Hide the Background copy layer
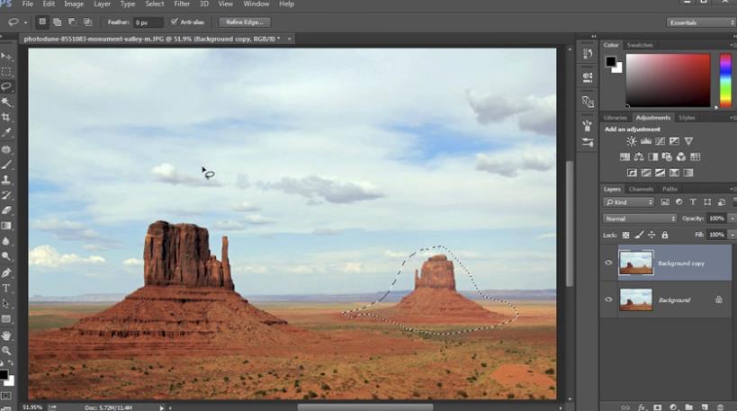Viewport: 737px width, 411px height. coord(608,263)
